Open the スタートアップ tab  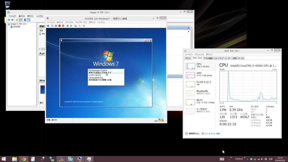219,58
